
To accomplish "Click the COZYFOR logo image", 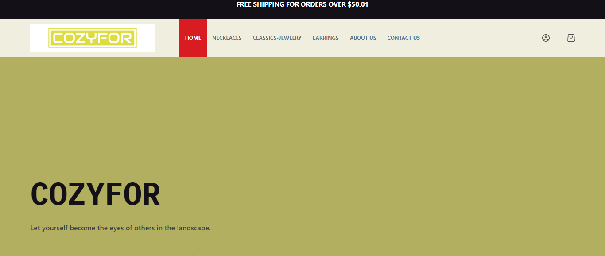I will tap(93, 38).
